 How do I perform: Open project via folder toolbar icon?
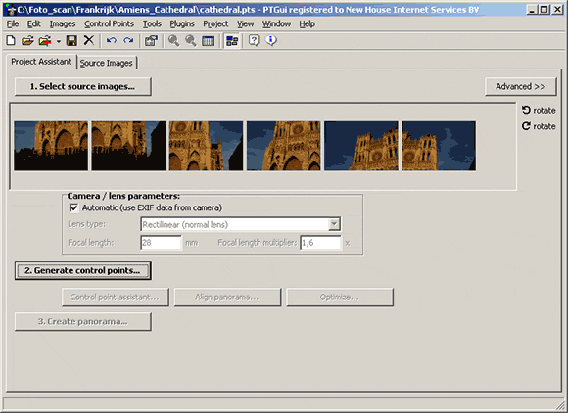pyautogui.click(x=27, y=40)
